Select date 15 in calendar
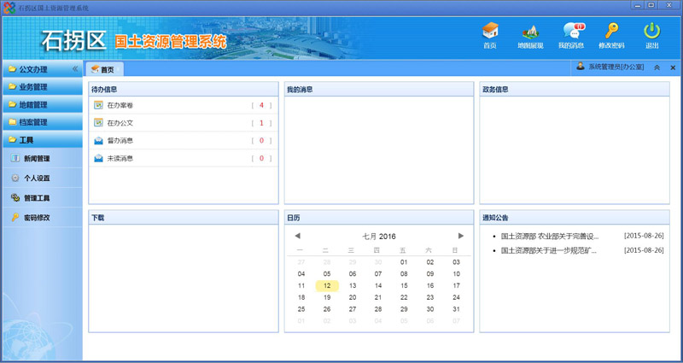 (404, 286)
